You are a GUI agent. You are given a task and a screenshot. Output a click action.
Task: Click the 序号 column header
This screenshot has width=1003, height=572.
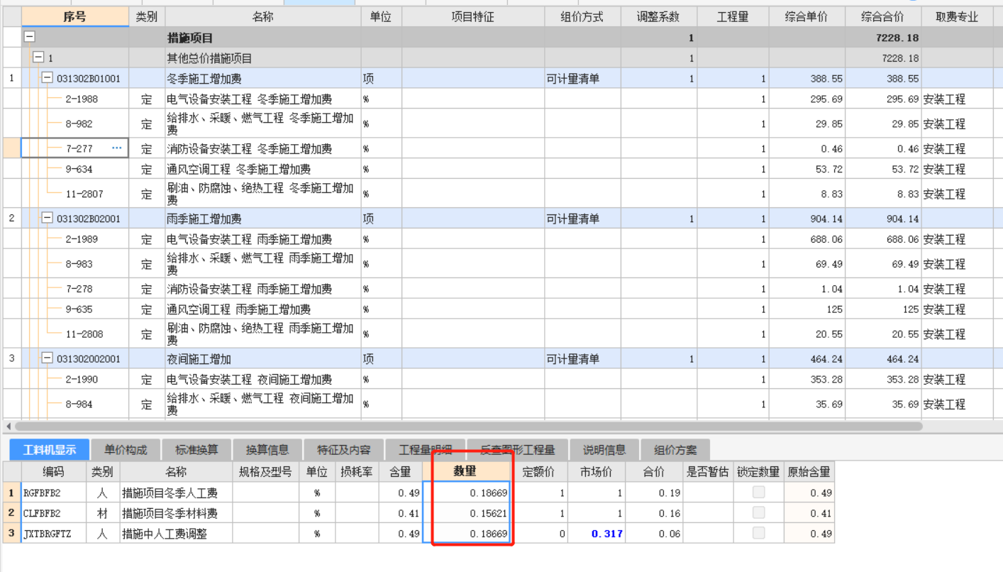pyautogui.click(x=75, y=16)
